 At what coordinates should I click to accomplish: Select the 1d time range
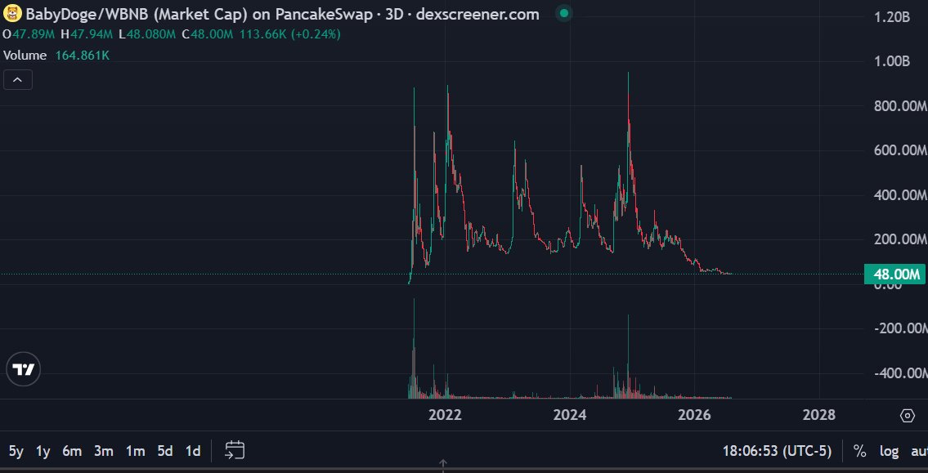[192, 451]
